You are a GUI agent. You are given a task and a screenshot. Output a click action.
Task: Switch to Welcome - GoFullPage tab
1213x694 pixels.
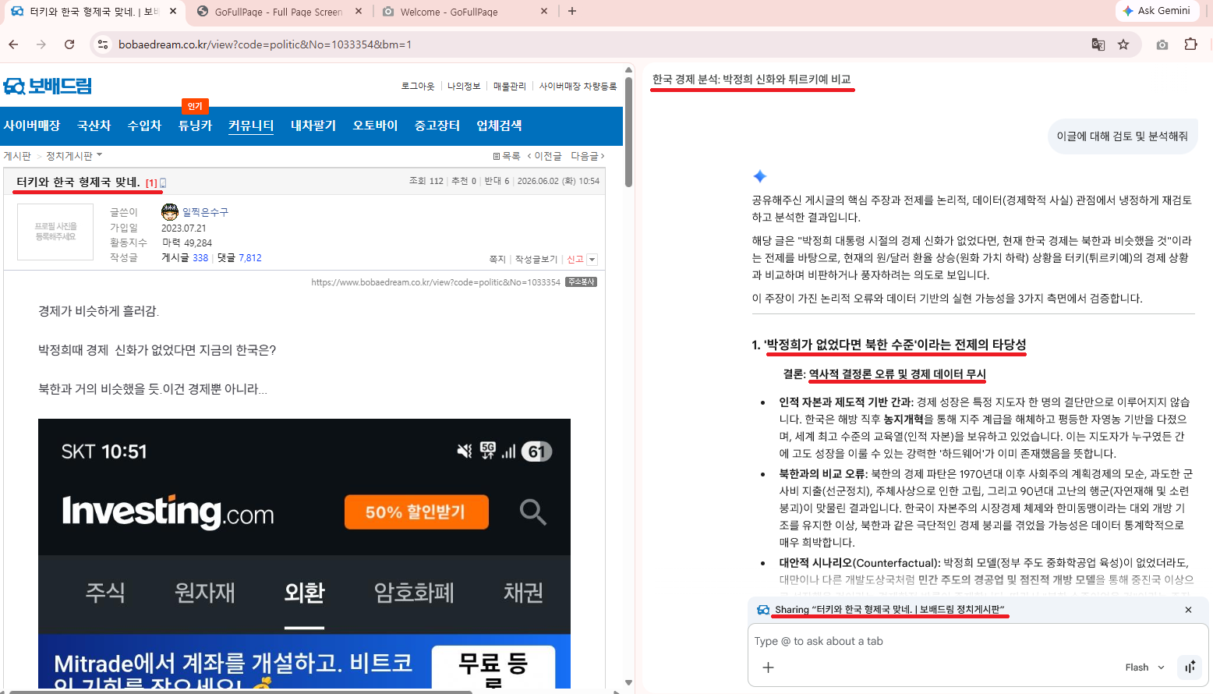click(448, 12)
